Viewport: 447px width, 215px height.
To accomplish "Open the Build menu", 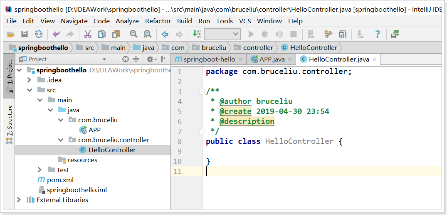I will coord(185,21).
